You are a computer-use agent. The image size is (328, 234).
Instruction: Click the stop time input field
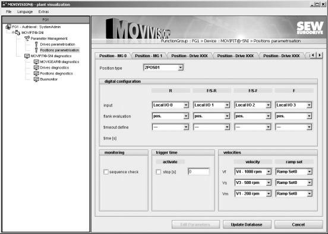tap(198, 171)
